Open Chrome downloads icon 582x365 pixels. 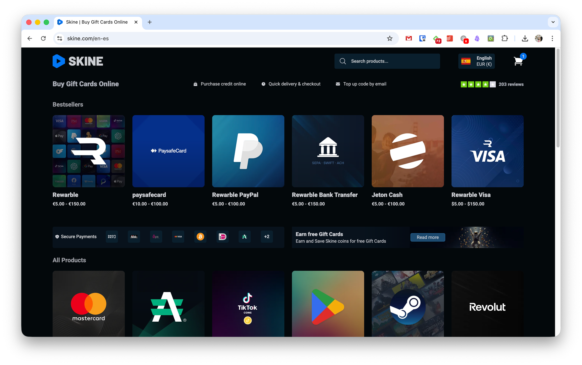[x=525, y=38]
